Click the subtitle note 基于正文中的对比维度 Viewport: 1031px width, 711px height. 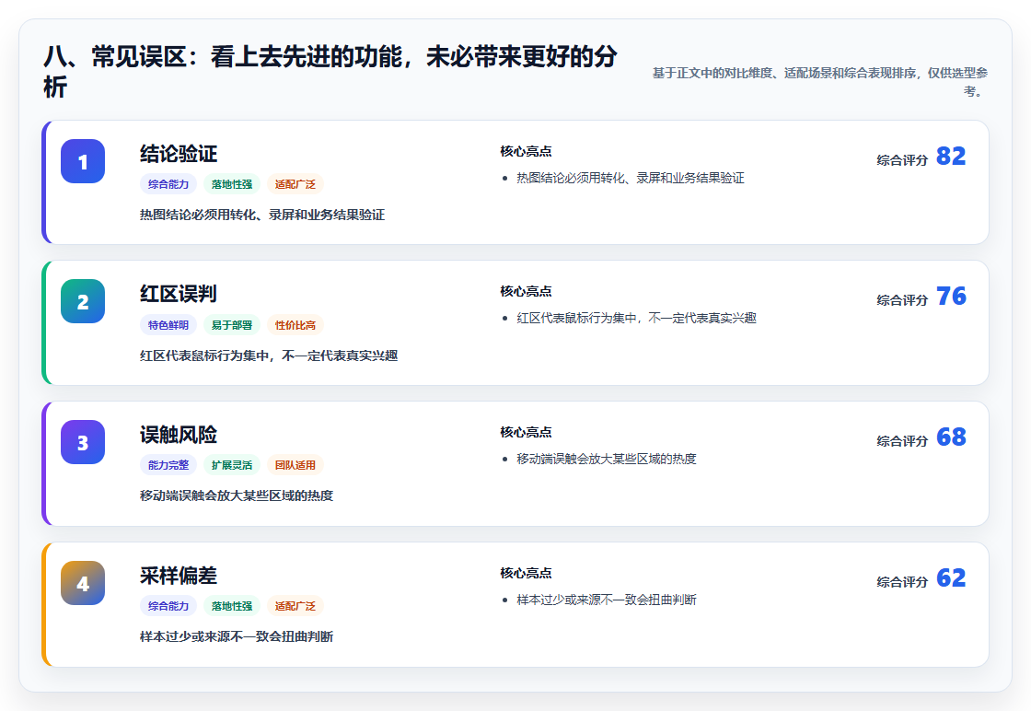click(x=819, y=82)
